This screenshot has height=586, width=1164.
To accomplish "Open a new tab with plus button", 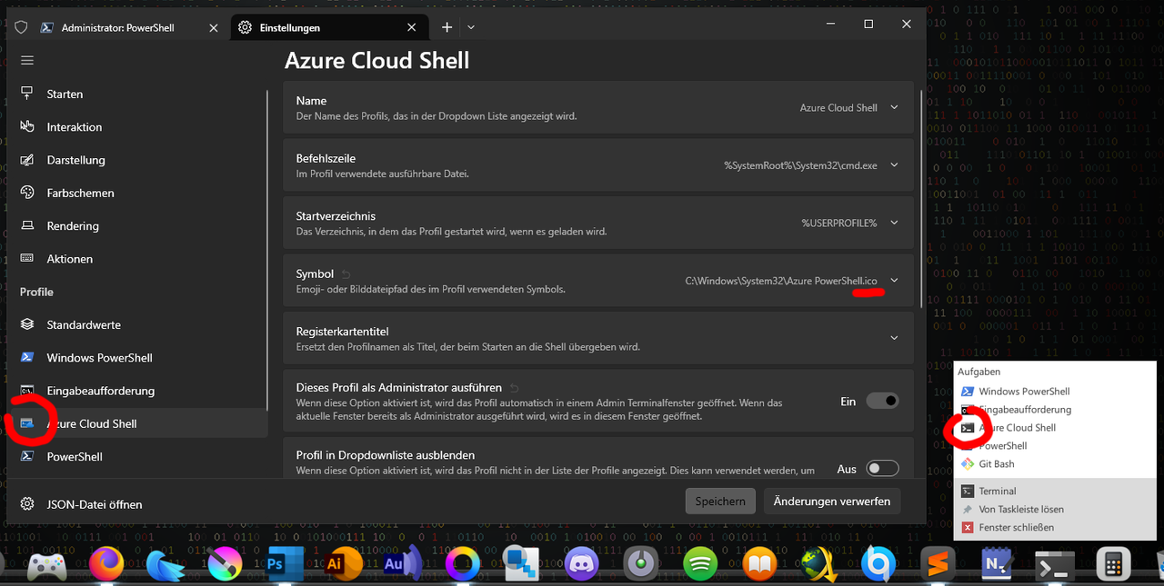I will [447, 27].
